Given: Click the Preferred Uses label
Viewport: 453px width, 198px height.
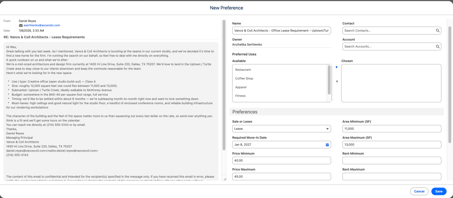Looking at the screenshot, I should point(244,54).
